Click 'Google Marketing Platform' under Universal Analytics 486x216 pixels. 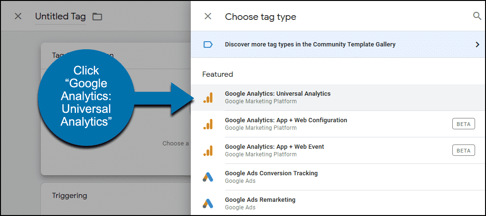(261, 101)
